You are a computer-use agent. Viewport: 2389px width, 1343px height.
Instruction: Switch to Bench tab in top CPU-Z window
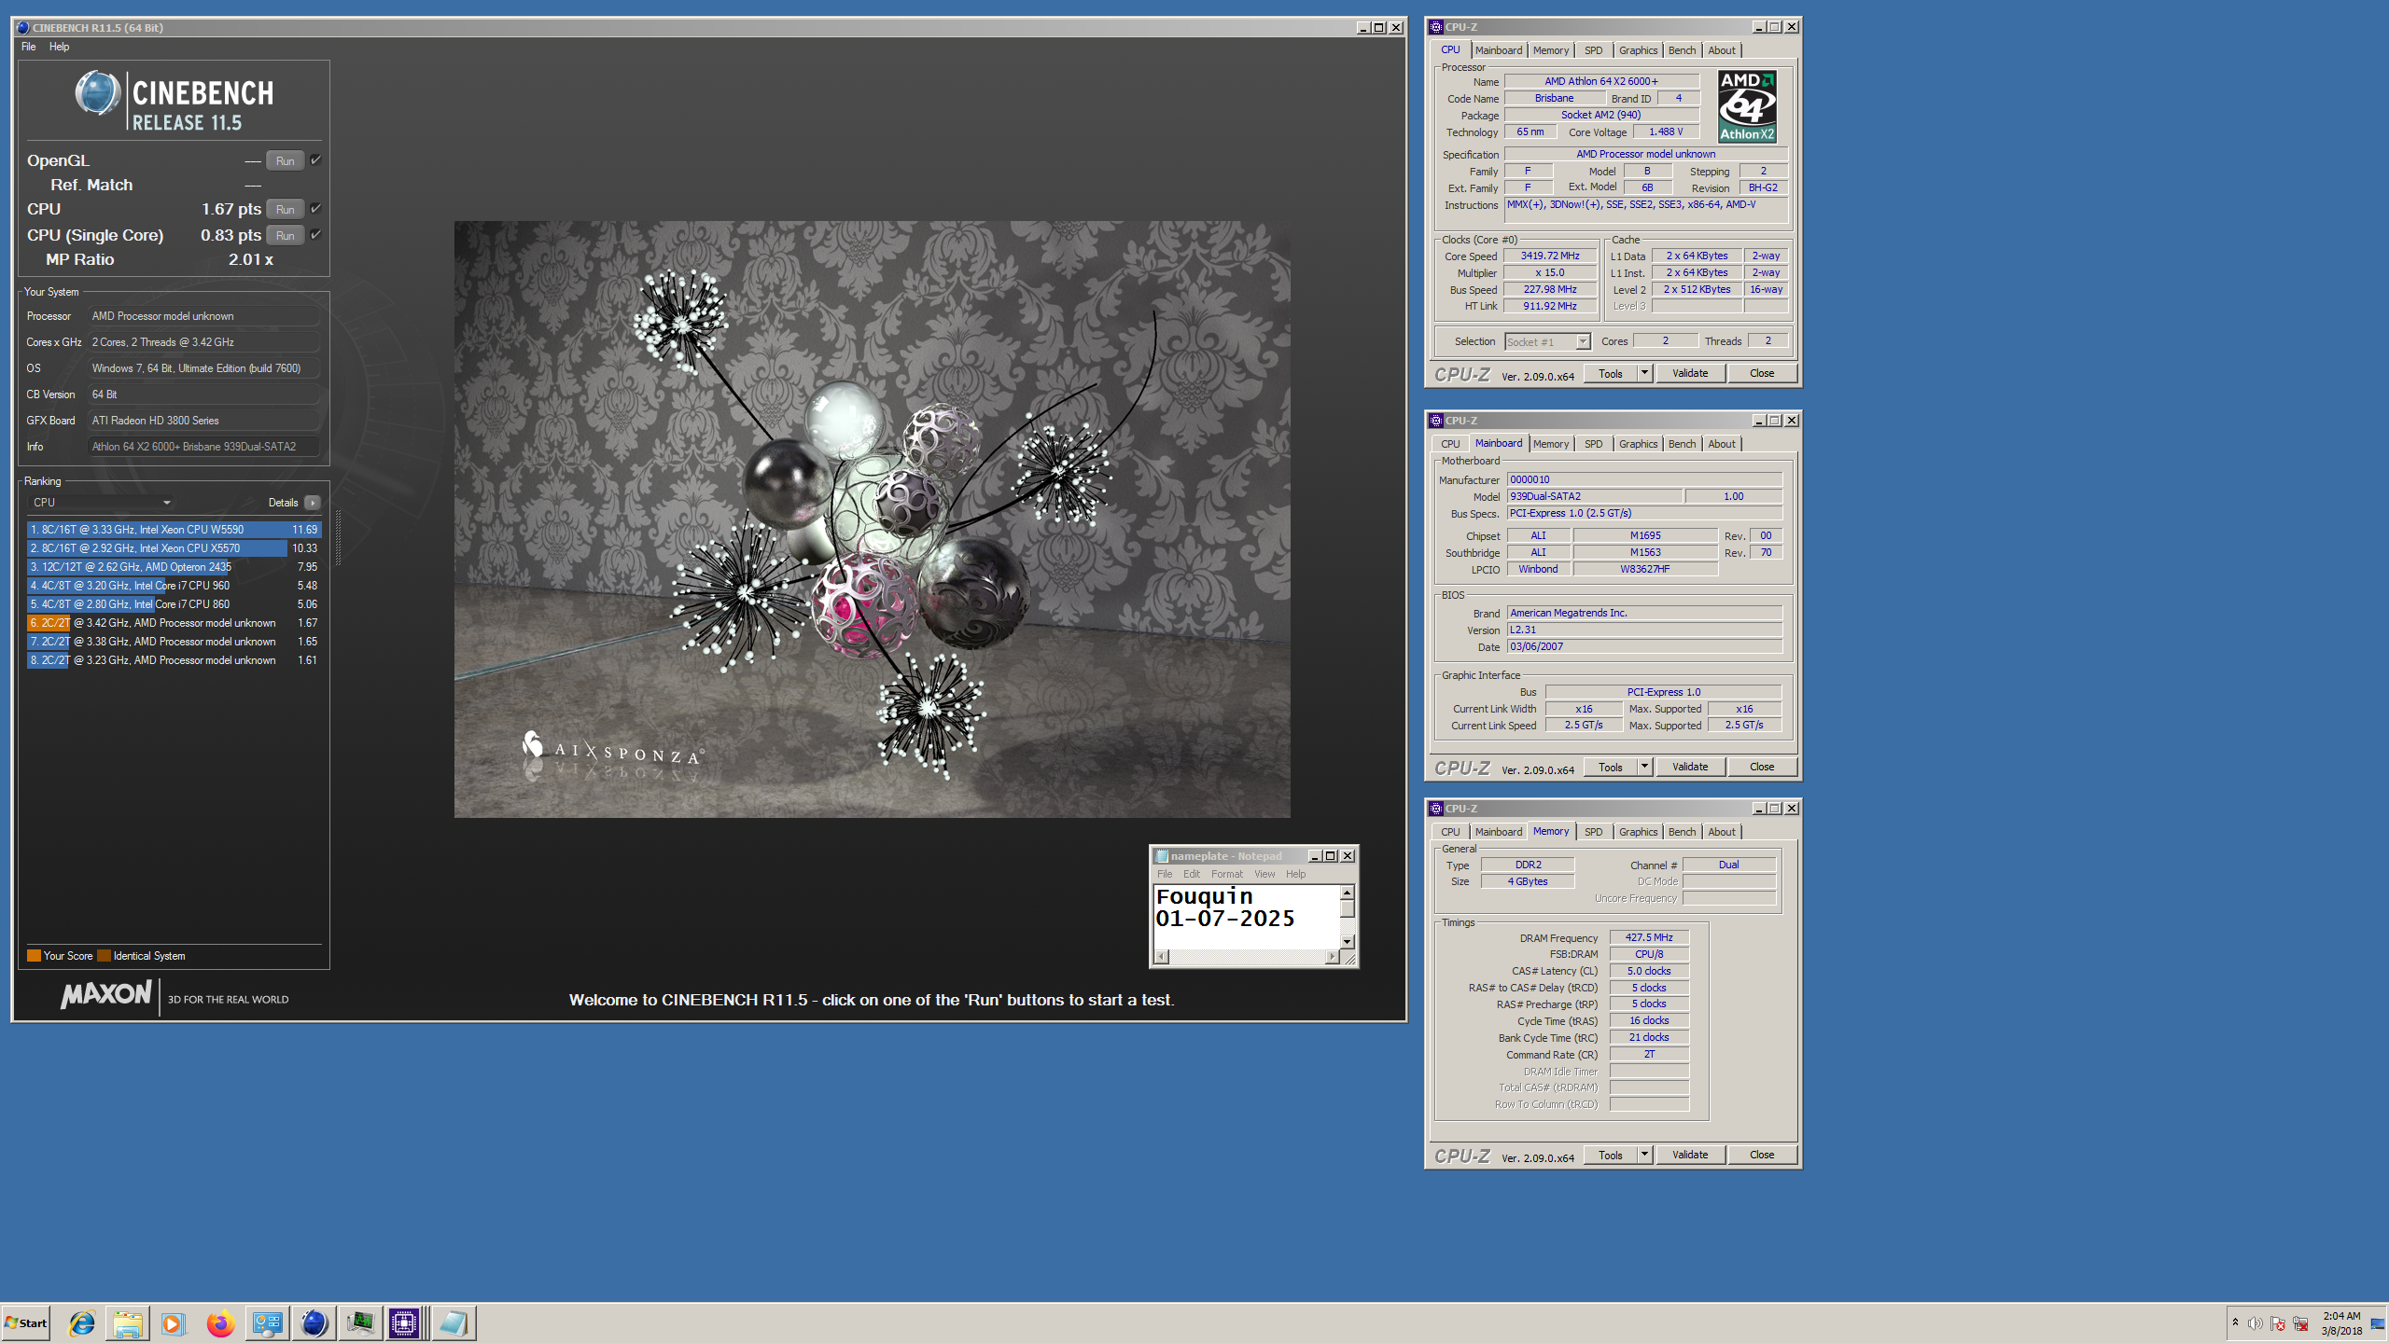[x=1682, y=50]
